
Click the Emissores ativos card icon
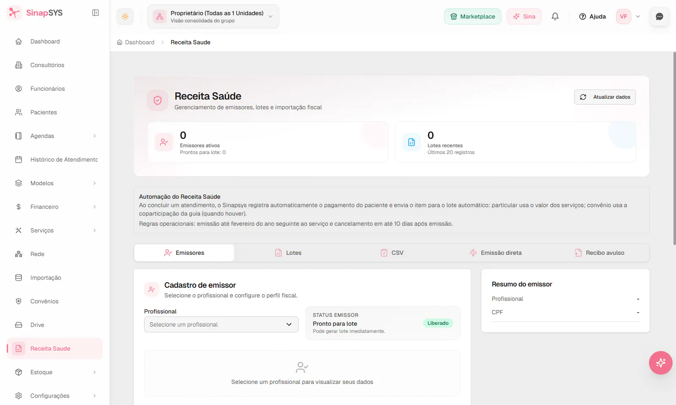pos(164,142)
